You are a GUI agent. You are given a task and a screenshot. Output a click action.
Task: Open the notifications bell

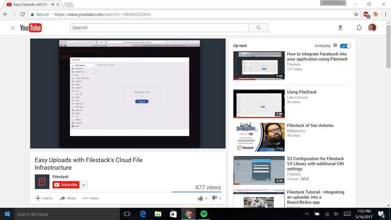(359, 28)
